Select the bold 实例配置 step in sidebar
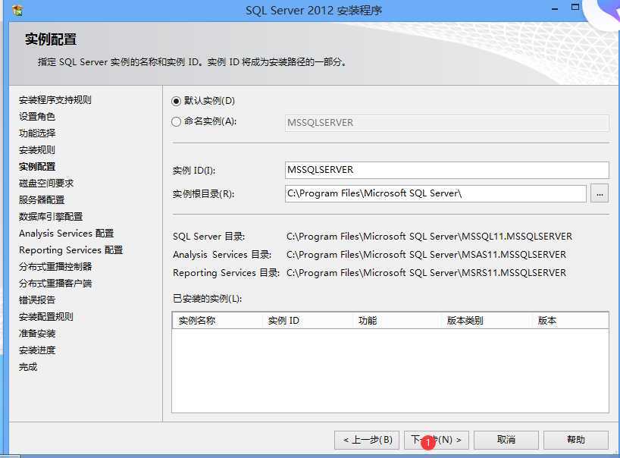The height and width of the screenshot is (458, 620). 37,167
